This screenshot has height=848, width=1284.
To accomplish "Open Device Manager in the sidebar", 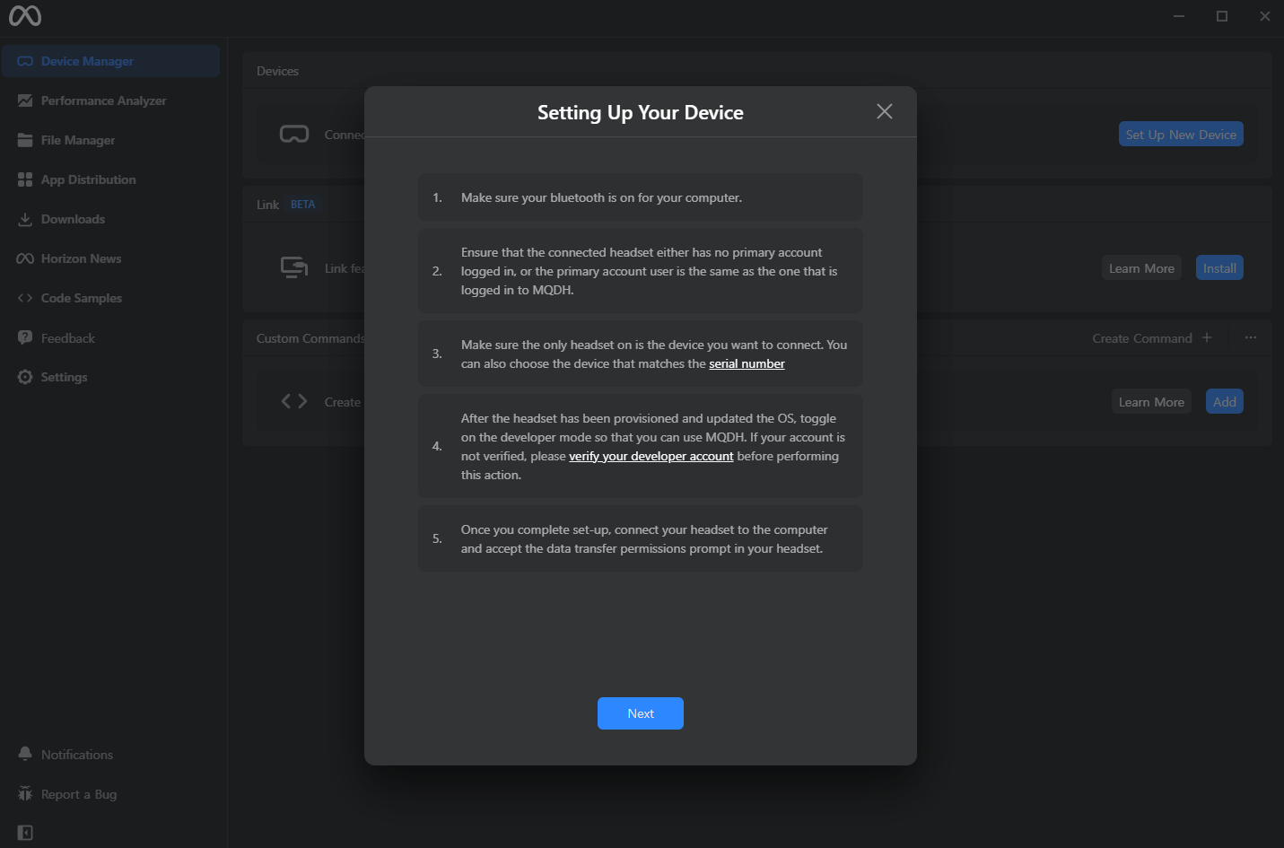I will coord(110,61).
